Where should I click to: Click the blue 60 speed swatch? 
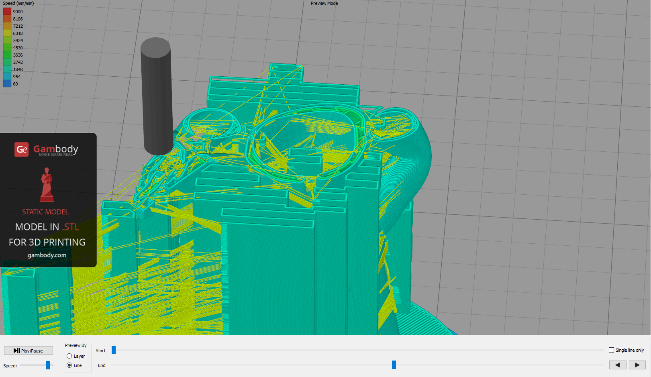click(7, 84)
